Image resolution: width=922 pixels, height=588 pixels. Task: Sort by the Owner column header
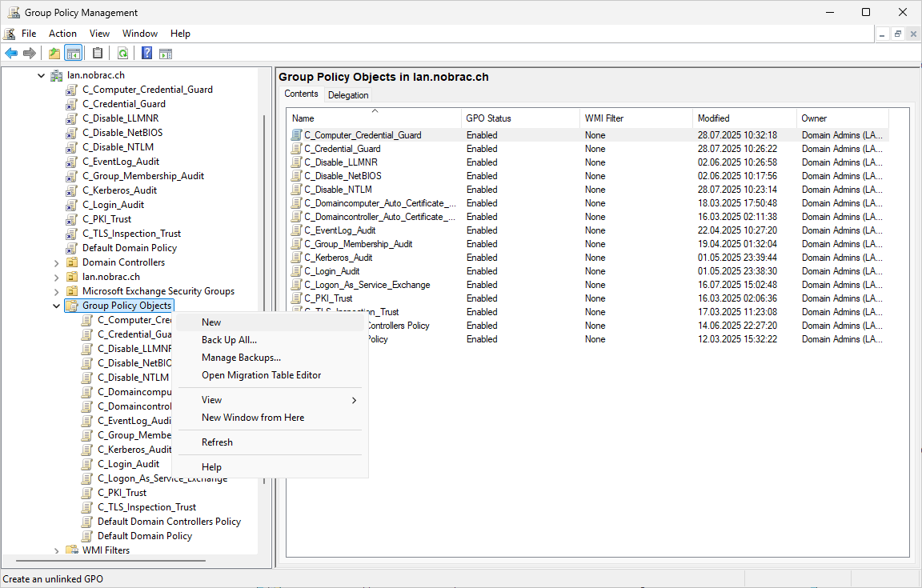click(843, 118)
